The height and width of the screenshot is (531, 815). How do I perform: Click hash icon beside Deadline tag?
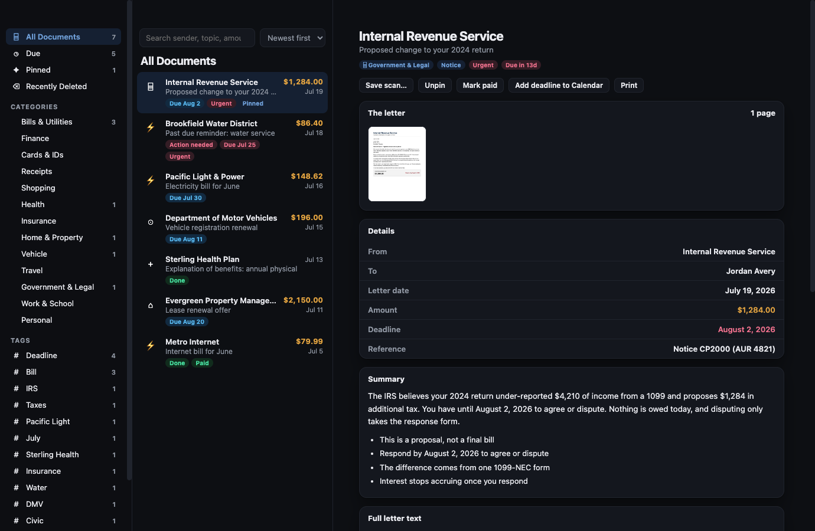click(x=16, y=355)
